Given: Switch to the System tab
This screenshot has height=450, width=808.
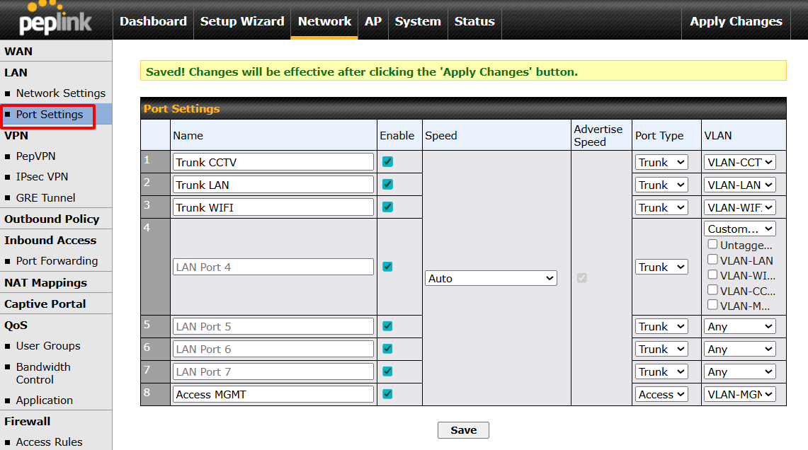Looking at the screenshot, I should (418, 21).
